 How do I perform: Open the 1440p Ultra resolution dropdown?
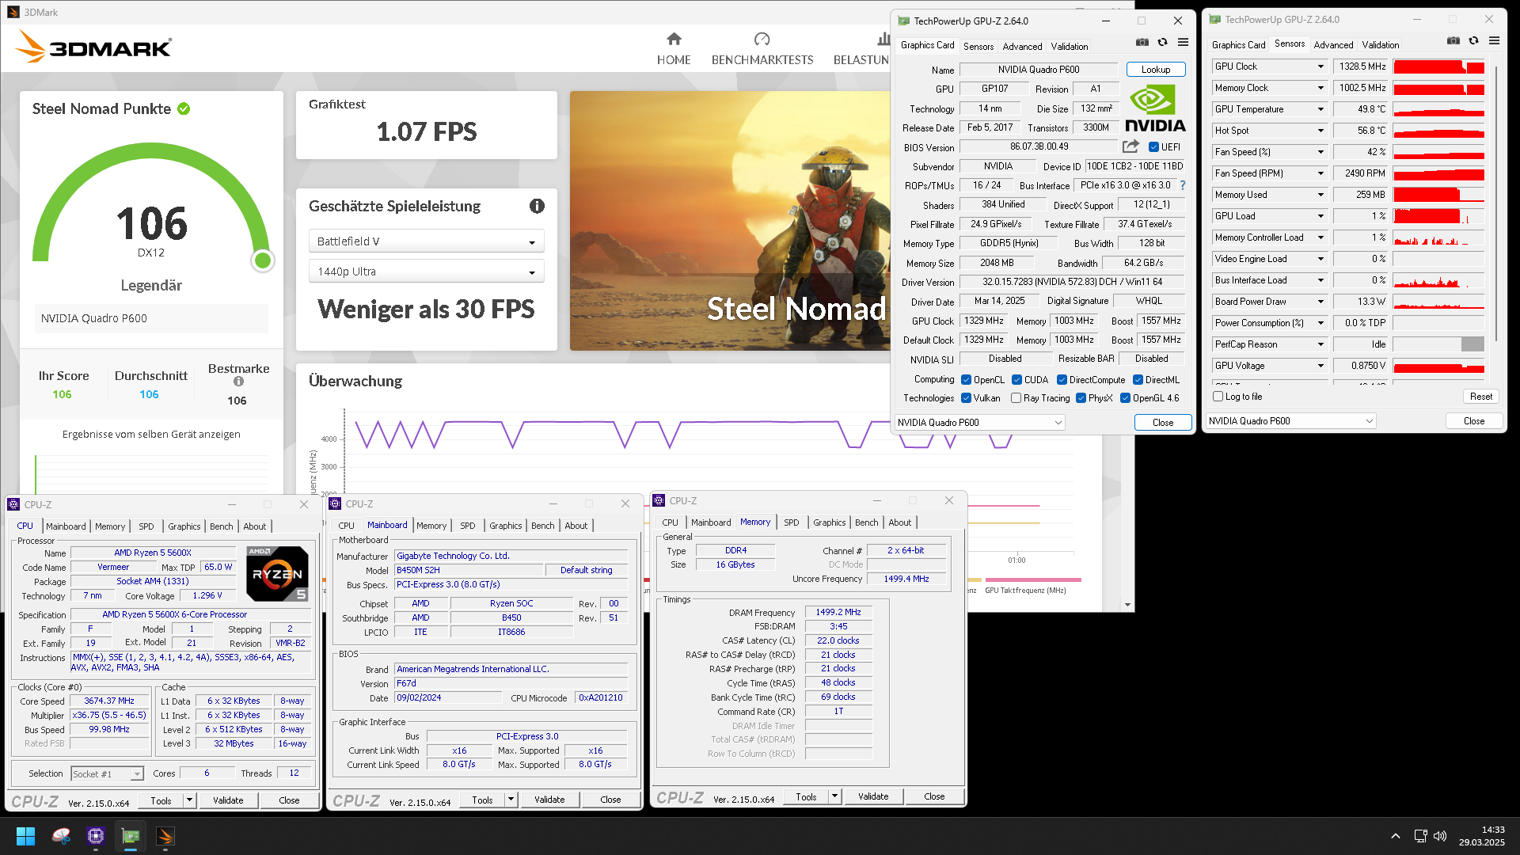pos(426,272)
